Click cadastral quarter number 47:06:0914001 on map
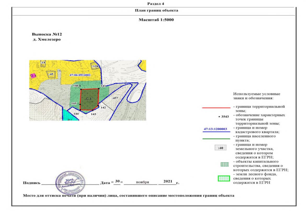Screen dimensions: 306x216 point(80,75)
